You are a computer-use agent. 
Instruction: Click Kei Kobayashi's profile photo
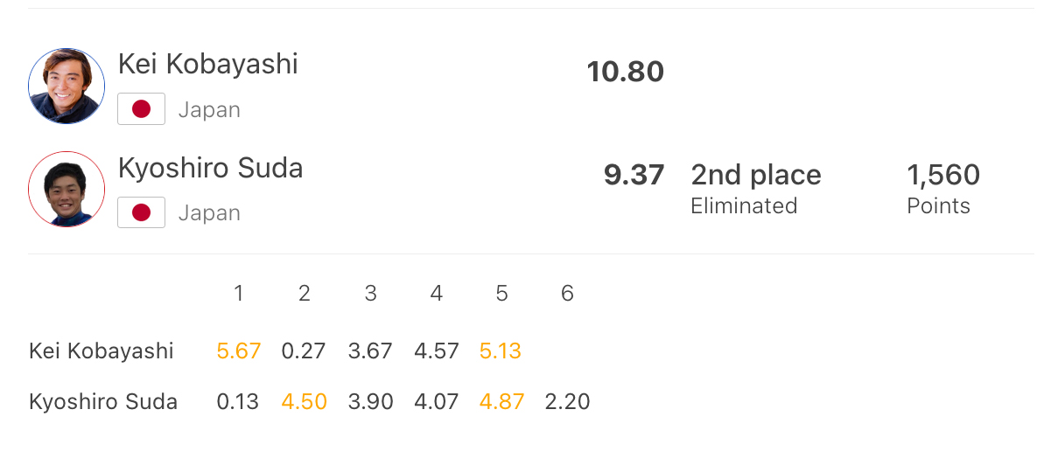click(x=67, y=87)
